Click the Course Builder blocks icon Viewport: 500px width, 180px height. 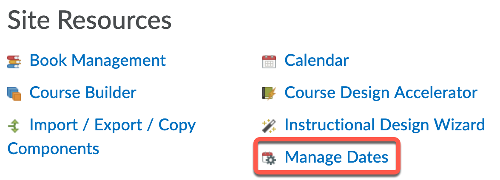tap(14, 93)
